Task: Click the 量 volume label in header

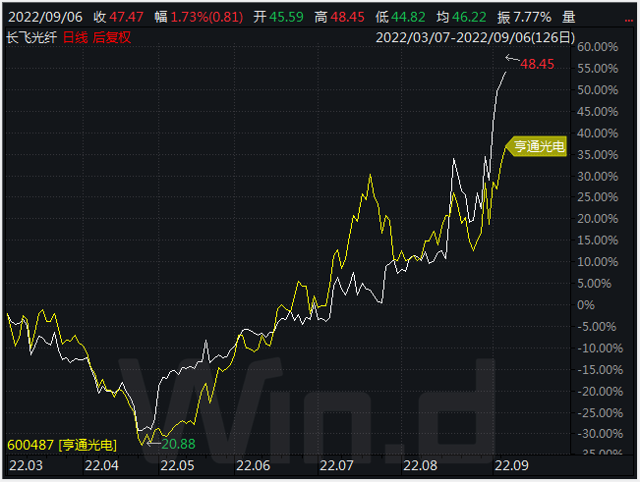Action: [x=568, y=17]
